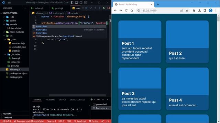Open Chrome extensions puzzle icon

click(x=194, y=11)
